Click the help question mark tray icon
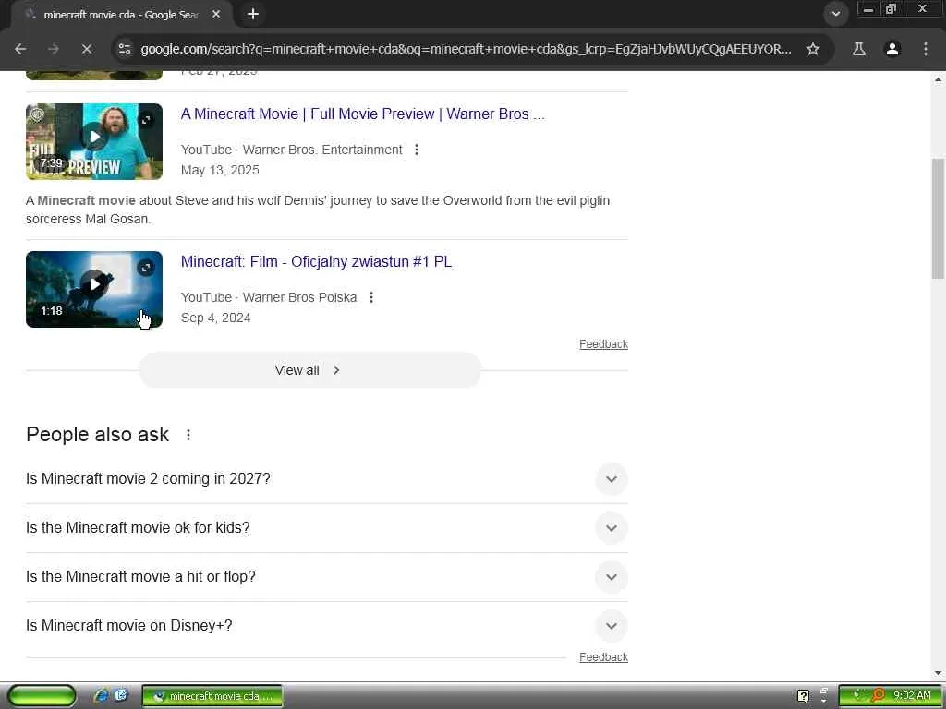 tap(803, 696)
